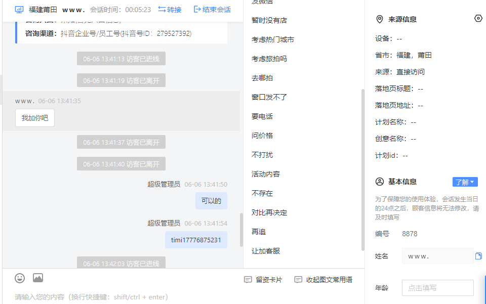Click the 省市 福建，莆田 text

403,56
